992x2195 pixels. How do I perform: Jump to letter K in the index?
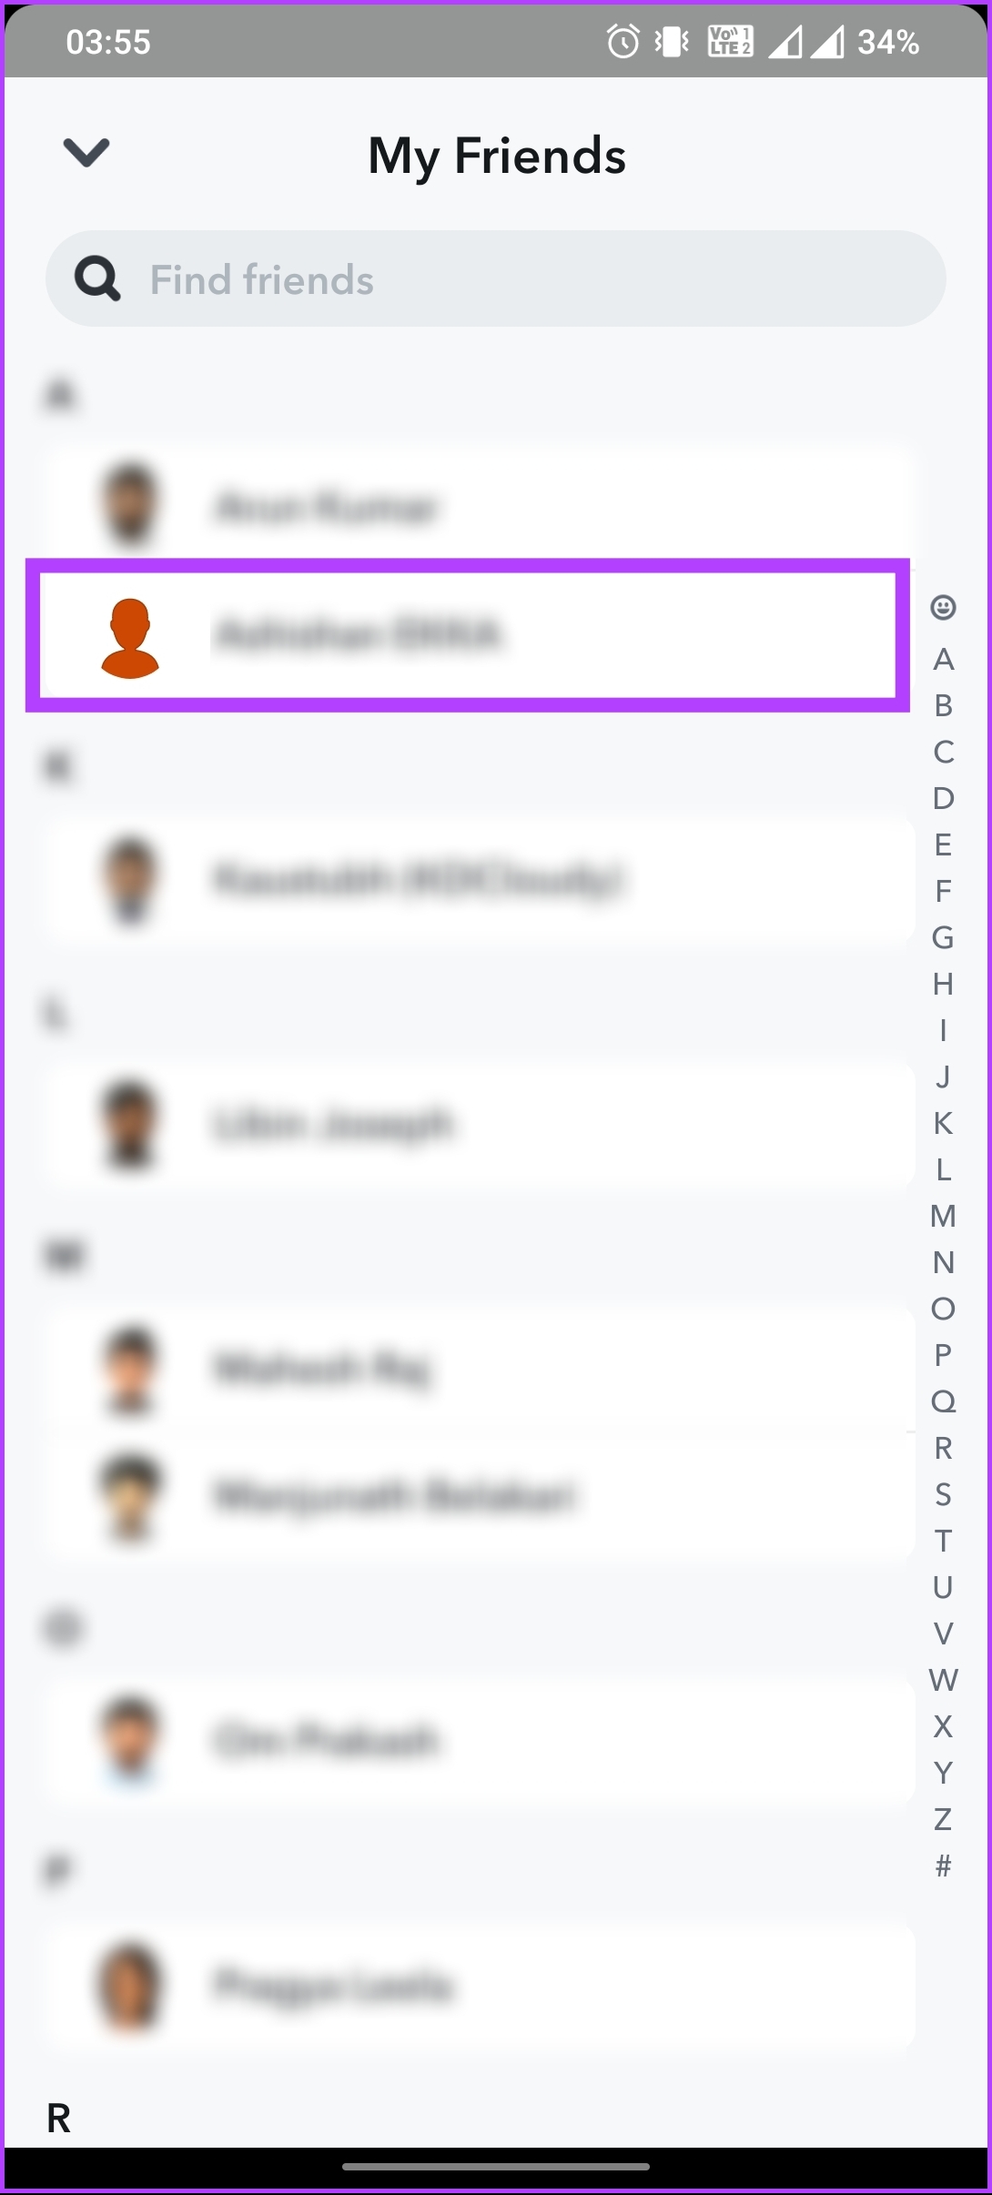943,1123
